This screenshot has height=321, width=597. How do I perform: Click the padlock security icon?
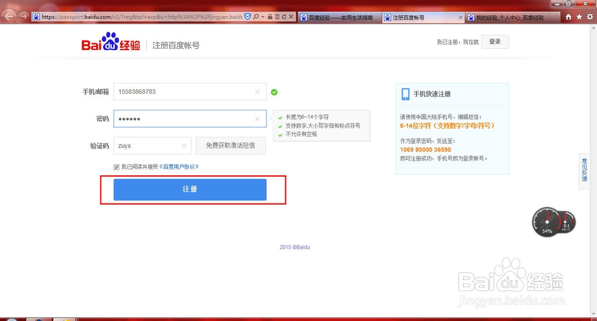(x=270, y=17)
